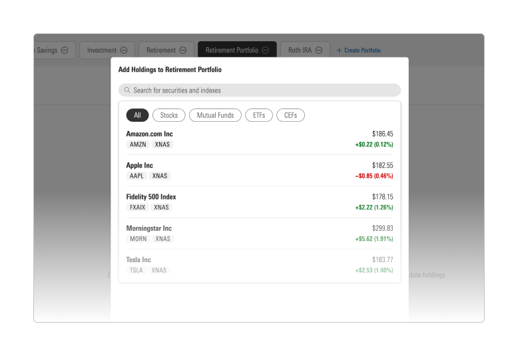The height and width of the screenshot is (356, 518).
Task: Open options icon on Savings tab
Action: click(65, 50)
